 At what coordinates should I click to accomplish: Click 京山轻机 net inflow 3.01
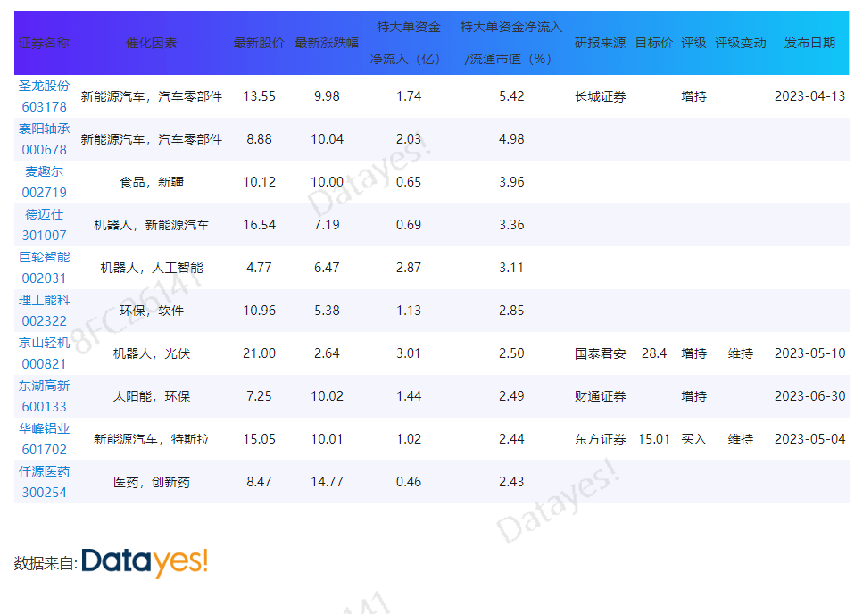(409, 353)
